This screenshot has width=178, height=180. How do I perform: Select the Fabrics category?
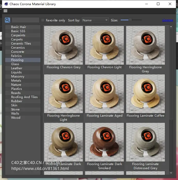[23, 56]
